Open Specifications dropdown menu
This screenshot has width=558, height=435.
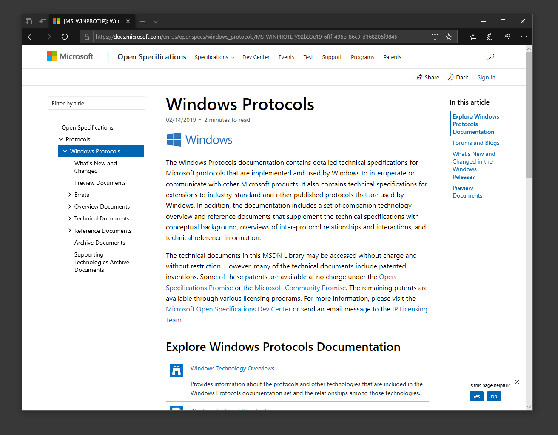[214, 57]
